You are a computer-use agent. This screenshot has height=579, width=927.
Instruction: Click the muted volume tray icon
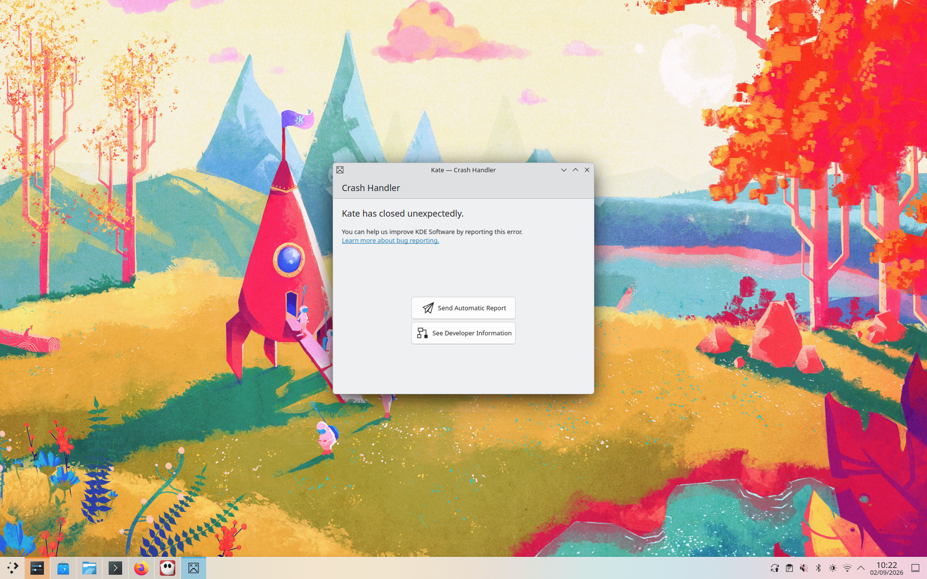(804, 568)
